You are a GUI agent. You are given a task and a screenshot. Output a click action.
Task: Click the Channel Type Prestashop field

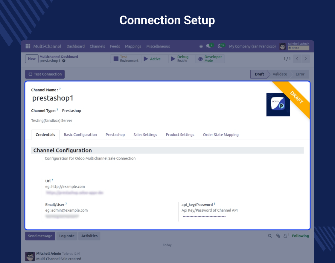[71, 111]
